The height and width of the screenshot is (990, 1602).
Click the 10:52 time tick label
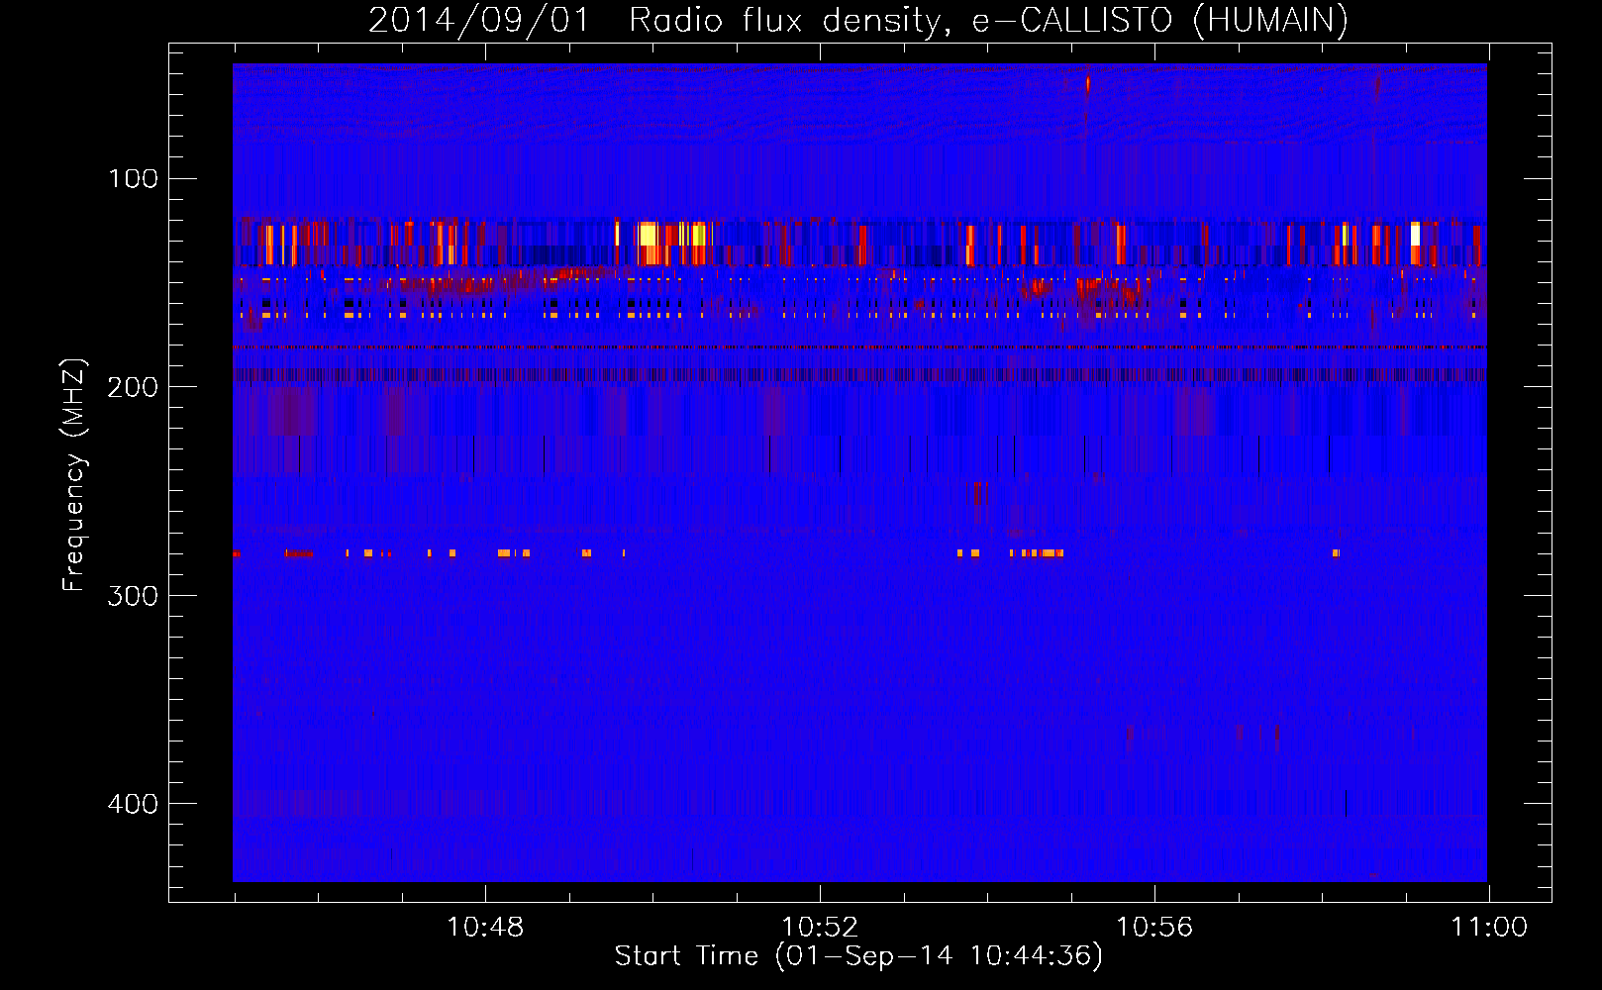[x=820, y=928]
